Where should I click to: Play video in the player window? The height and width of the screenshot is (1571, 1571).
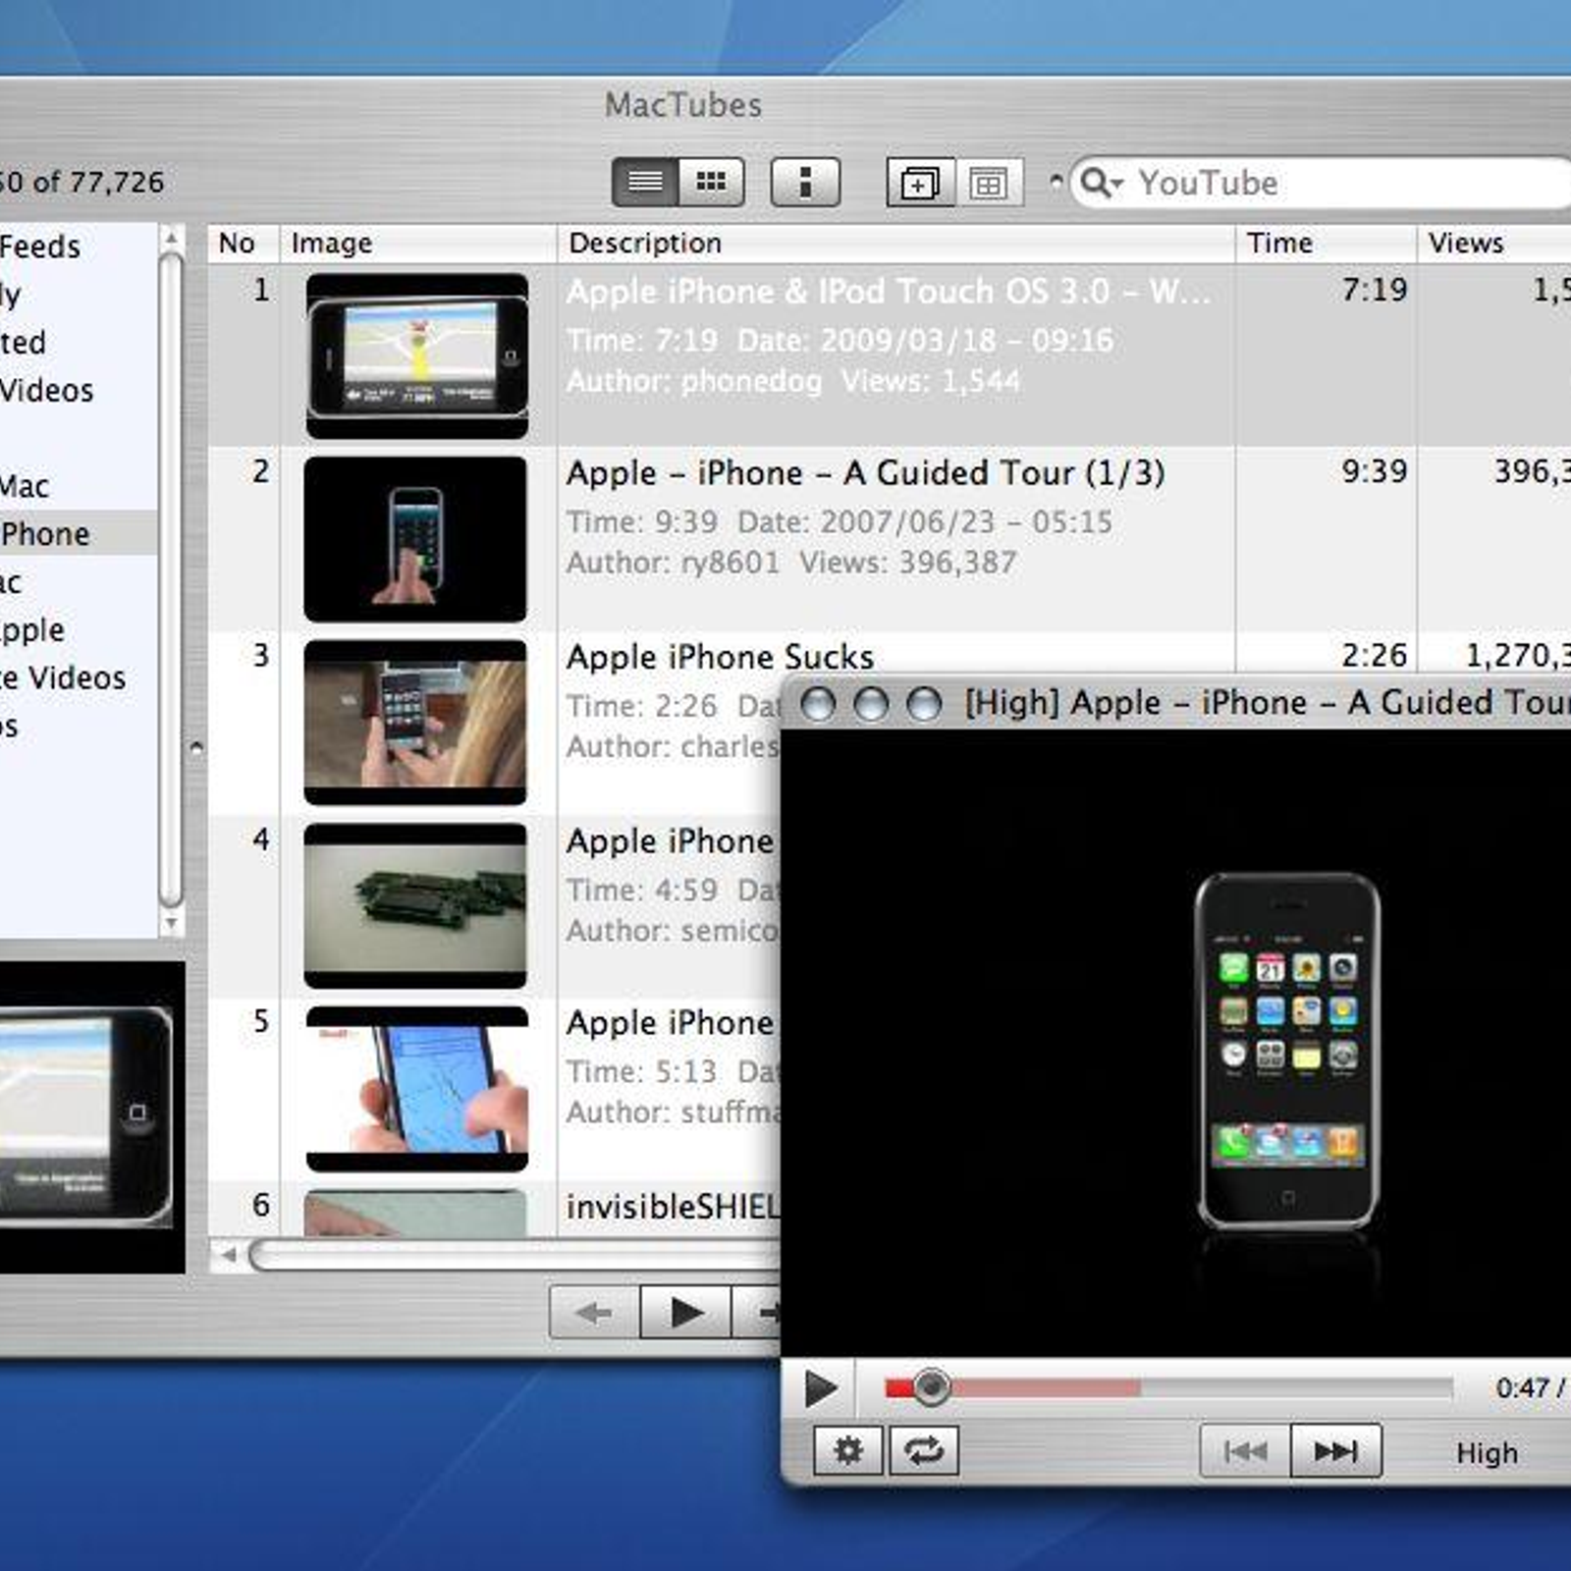tap(820, 1388)
